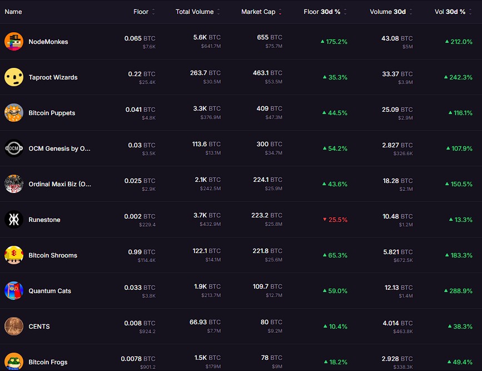The height and width of the screenshot is (371, 482).
Task: Select CENTS volume change 38.3%
Action: pyautogui.click(x=460, y=327)
